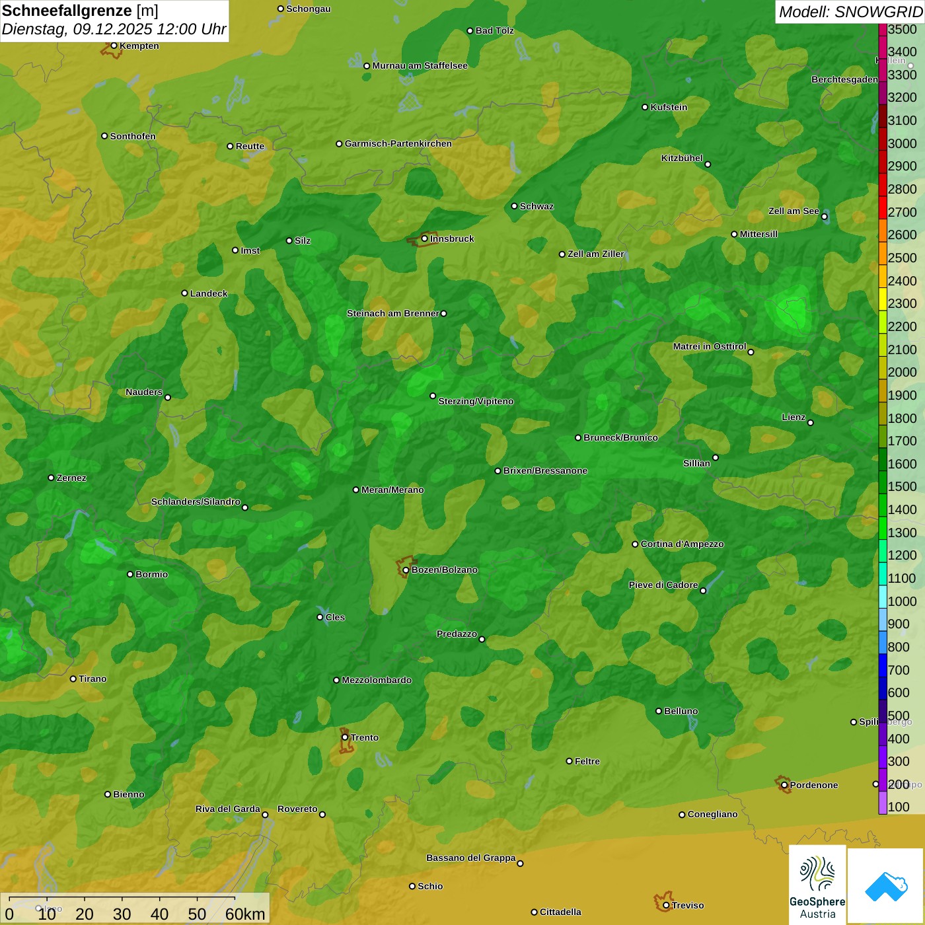This screenshot has height=925, width=925.
Task: Click the Zell am Ziller label
Action: (x=596, y=254)
